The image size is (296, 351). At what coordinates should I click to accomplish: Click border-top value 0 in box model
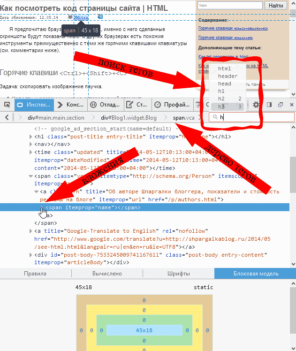[144, 310]
